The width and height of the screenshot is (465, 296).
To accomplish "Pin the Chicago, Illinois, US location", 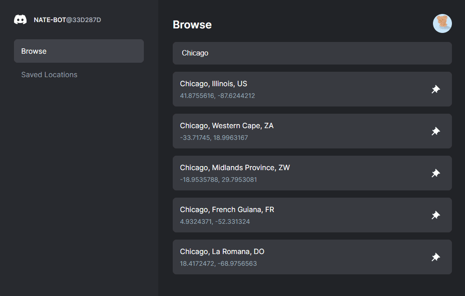I will click(x=435, y=89).
